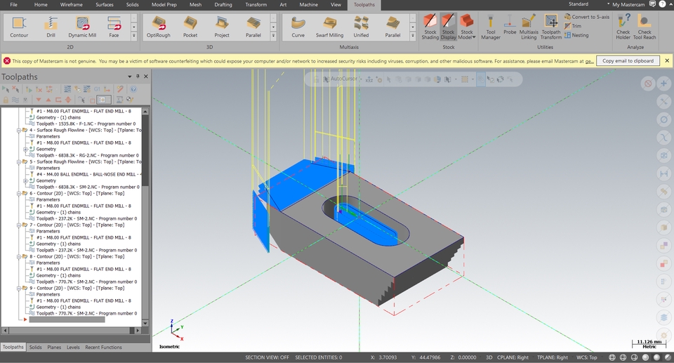This screenshot has height=363, width=674.
Task: Move insert arrow down with red down triangle
Action: pos(39,100)
